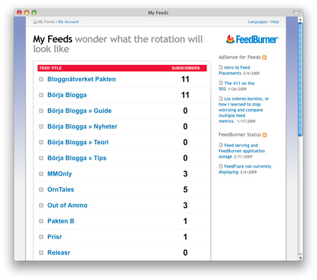Click the SUBSCRIBERS column header

tap(185, 68)
